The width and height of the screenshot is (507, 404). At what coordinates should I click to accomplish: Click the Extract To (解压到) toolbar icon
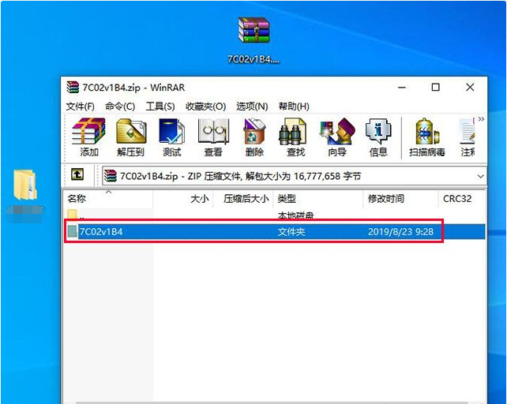[x=130, y=137]
